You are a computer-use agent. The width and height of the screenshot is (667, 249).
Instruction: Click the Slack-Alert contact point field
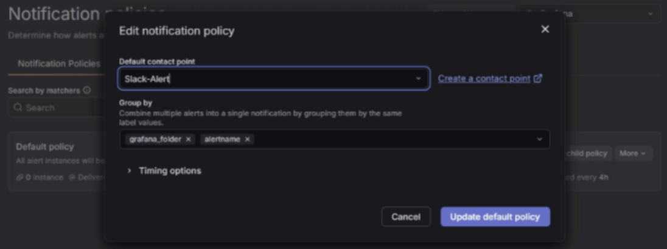click(x=268, y=79)
